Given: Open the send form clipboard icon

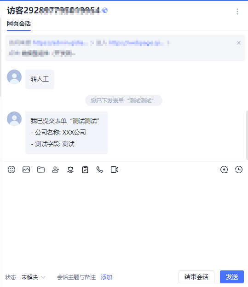Looking at the screenshot, I should 85,170.
